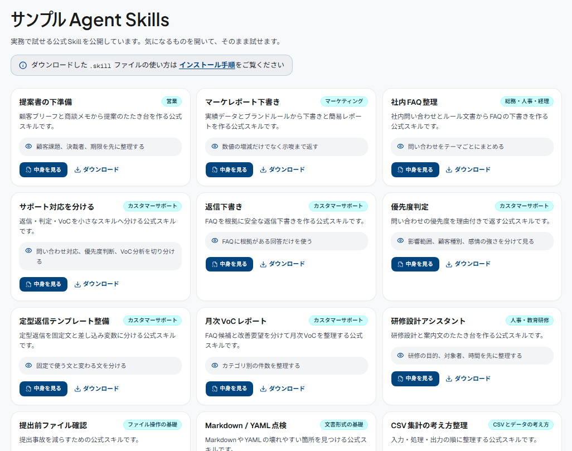Download the 社内FAQ整理 skill
This screenshot has height=451, width=572.
(468, 169)
